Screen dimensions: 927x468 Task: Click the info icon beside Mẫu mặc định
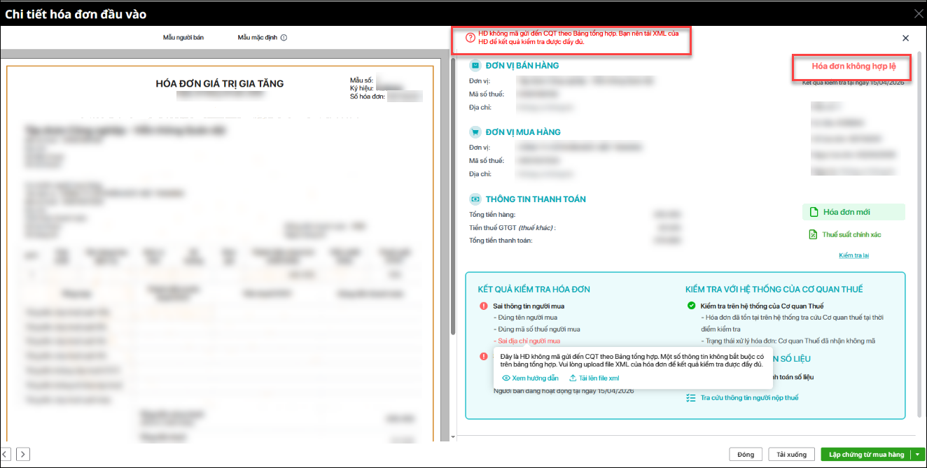pyautogui.click(x=284, y=38)
